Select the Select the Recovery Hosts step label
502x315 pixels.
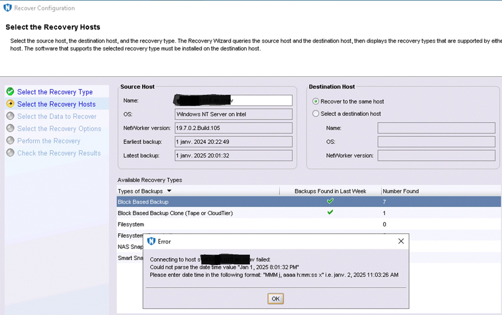pyautogui.click(x=56, y=104)
